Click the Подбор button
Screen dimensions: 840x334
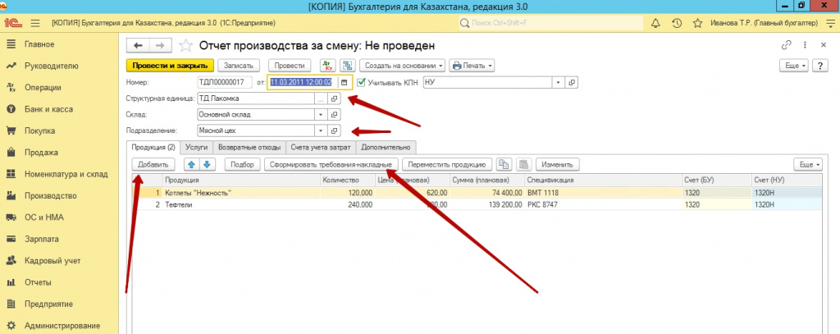242,165
